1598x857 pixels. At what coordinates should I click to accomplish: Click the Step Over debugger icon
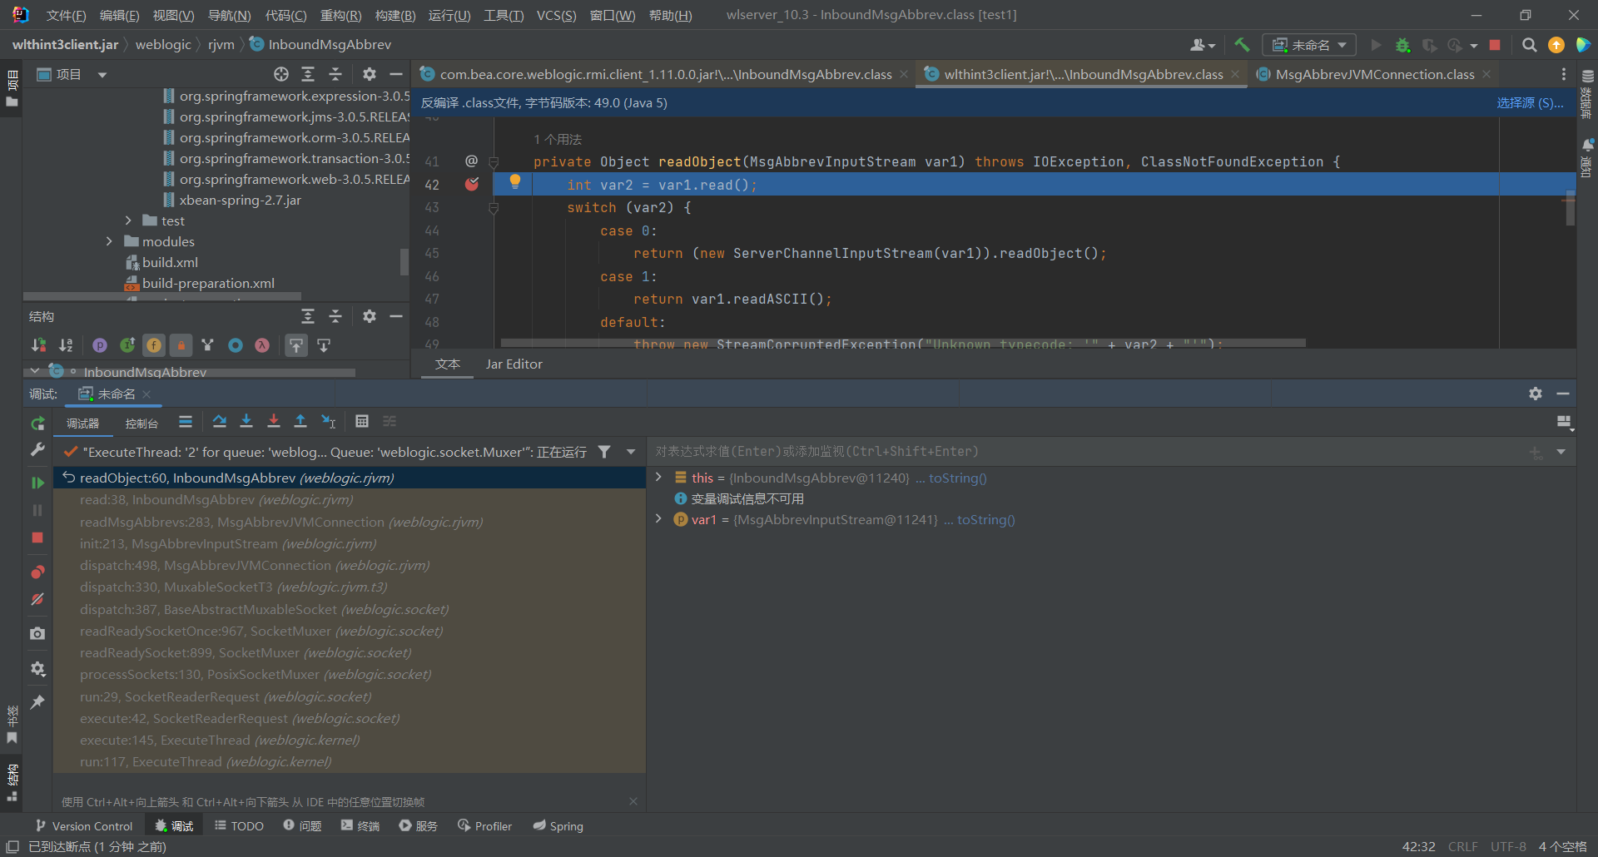pyautogui.click(x=219, y=422)
